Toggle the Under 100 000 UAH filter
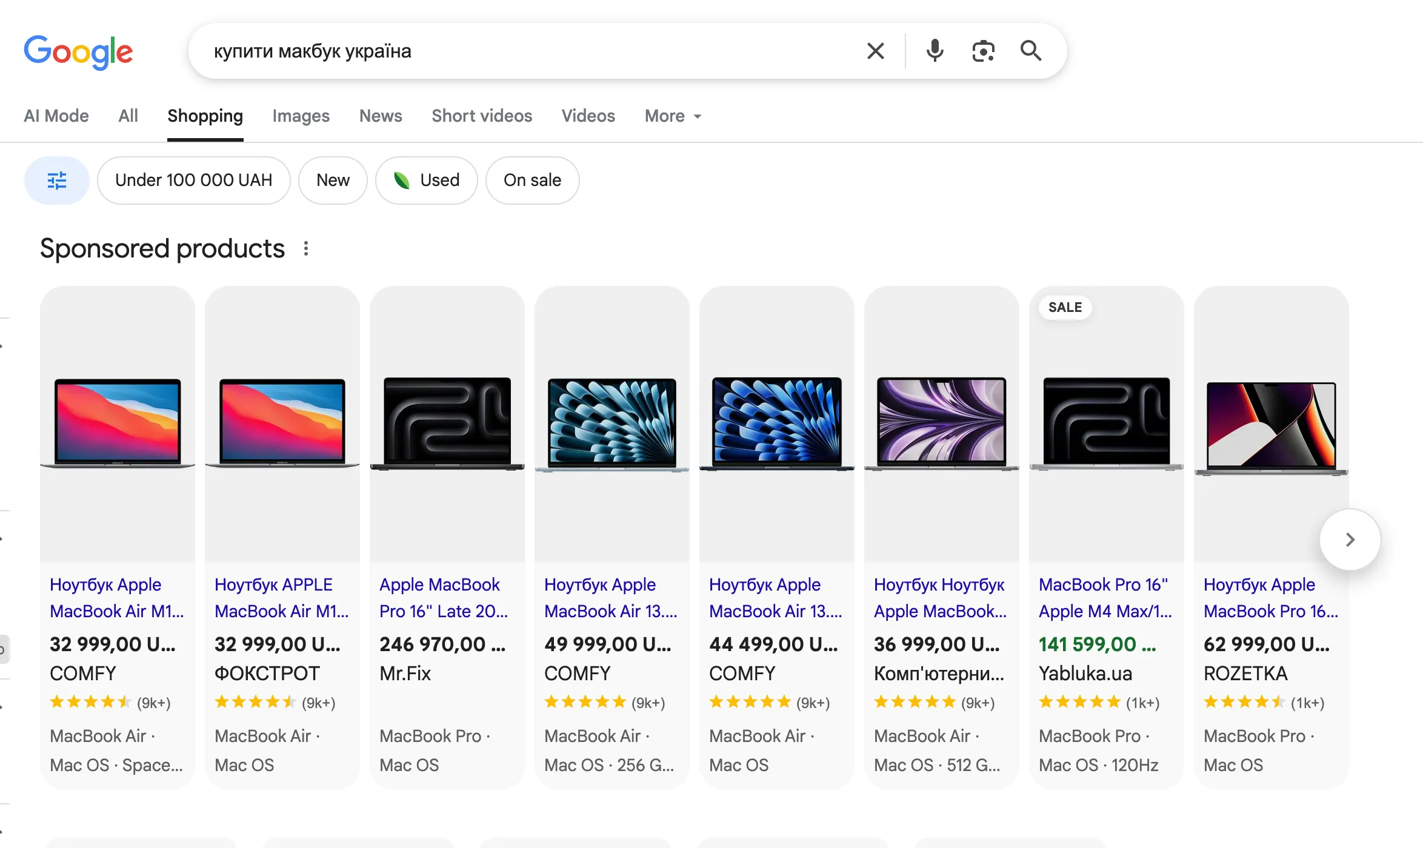 click(x=193, y=181)
